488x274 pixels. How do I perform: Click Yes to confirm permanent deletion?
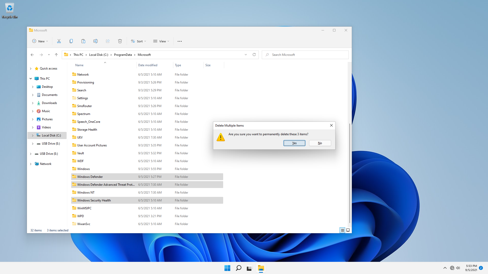294,143
